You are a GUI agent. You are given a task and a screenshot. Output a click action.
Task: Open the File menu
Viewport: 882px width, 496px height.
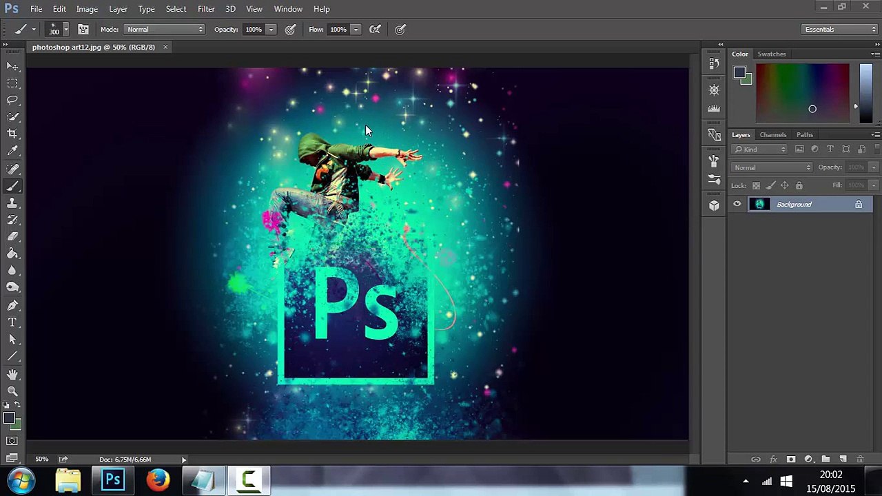click(x=36, y=9)
